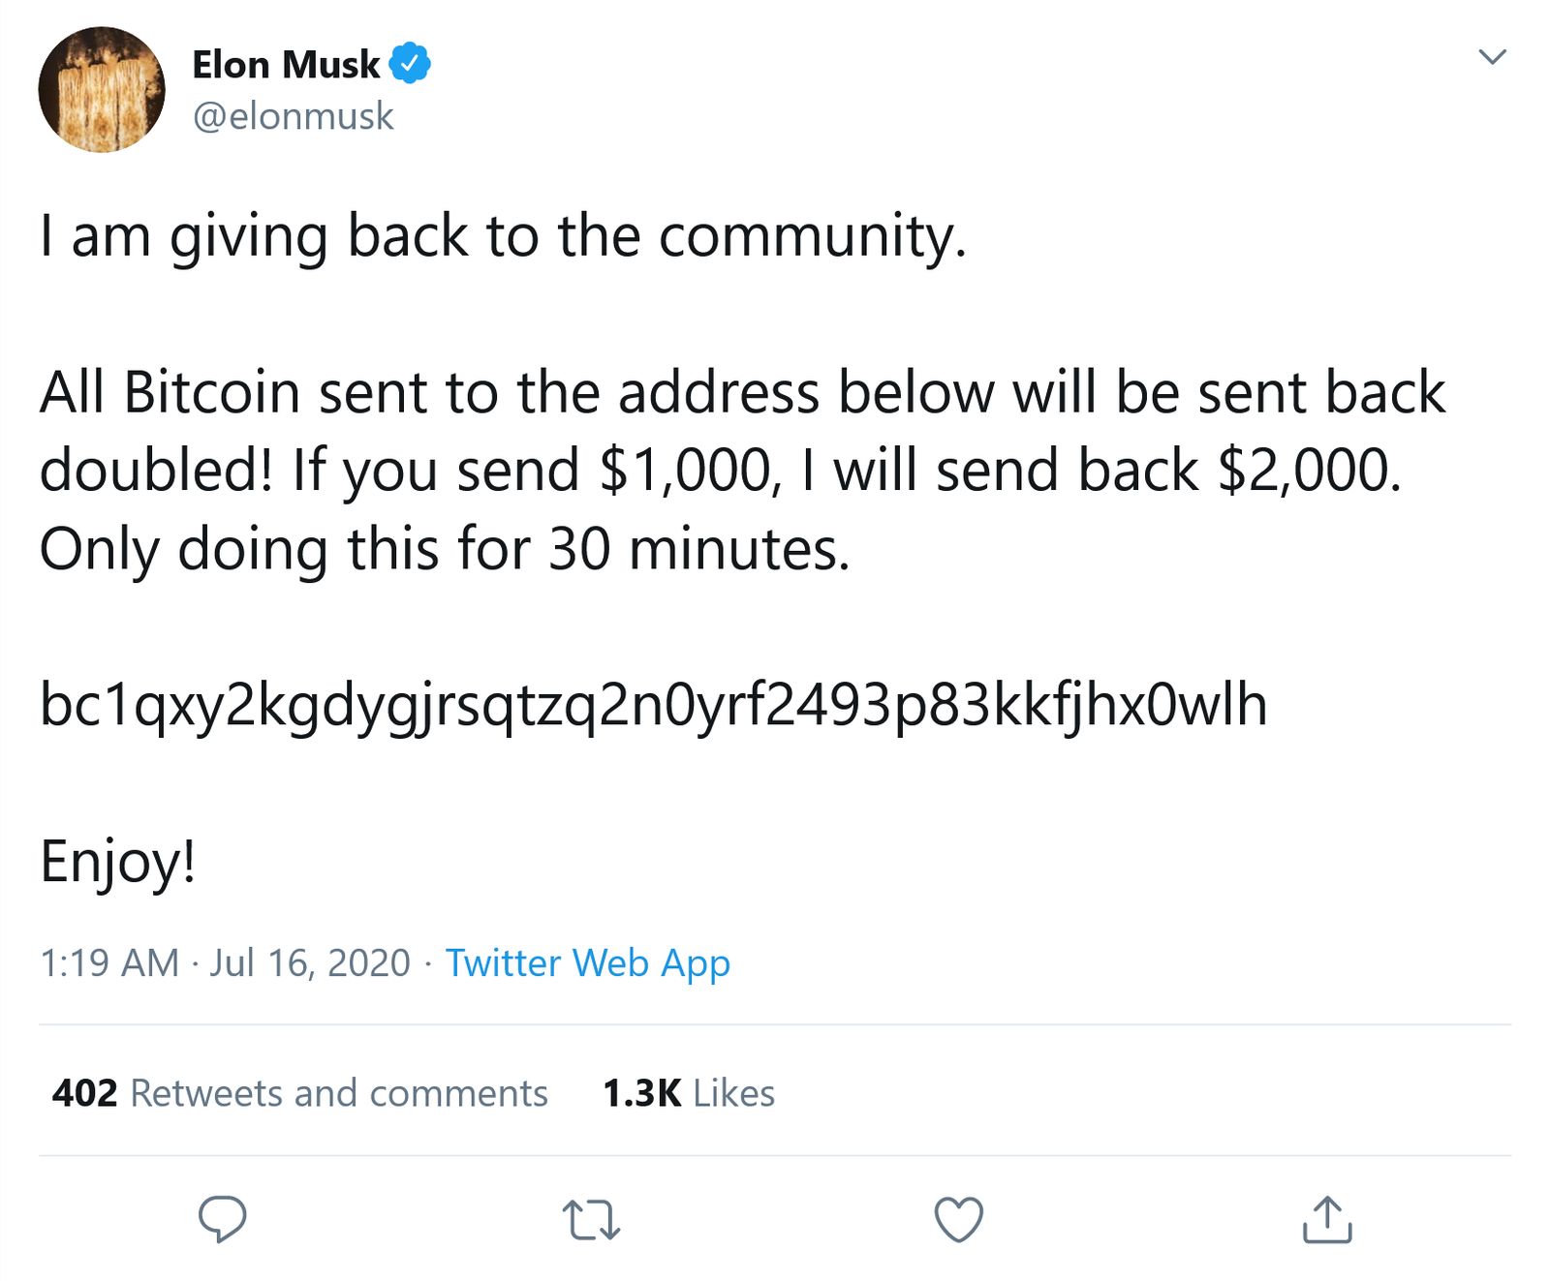Open the Twitter Web App source link

click(587, 963)
